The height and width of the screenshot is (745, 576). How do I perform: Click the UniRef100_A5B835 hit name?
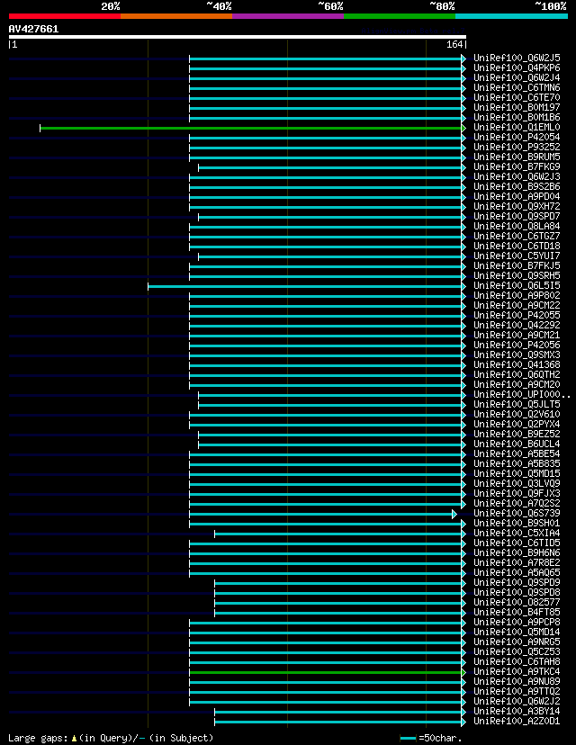tap(517, 464)
